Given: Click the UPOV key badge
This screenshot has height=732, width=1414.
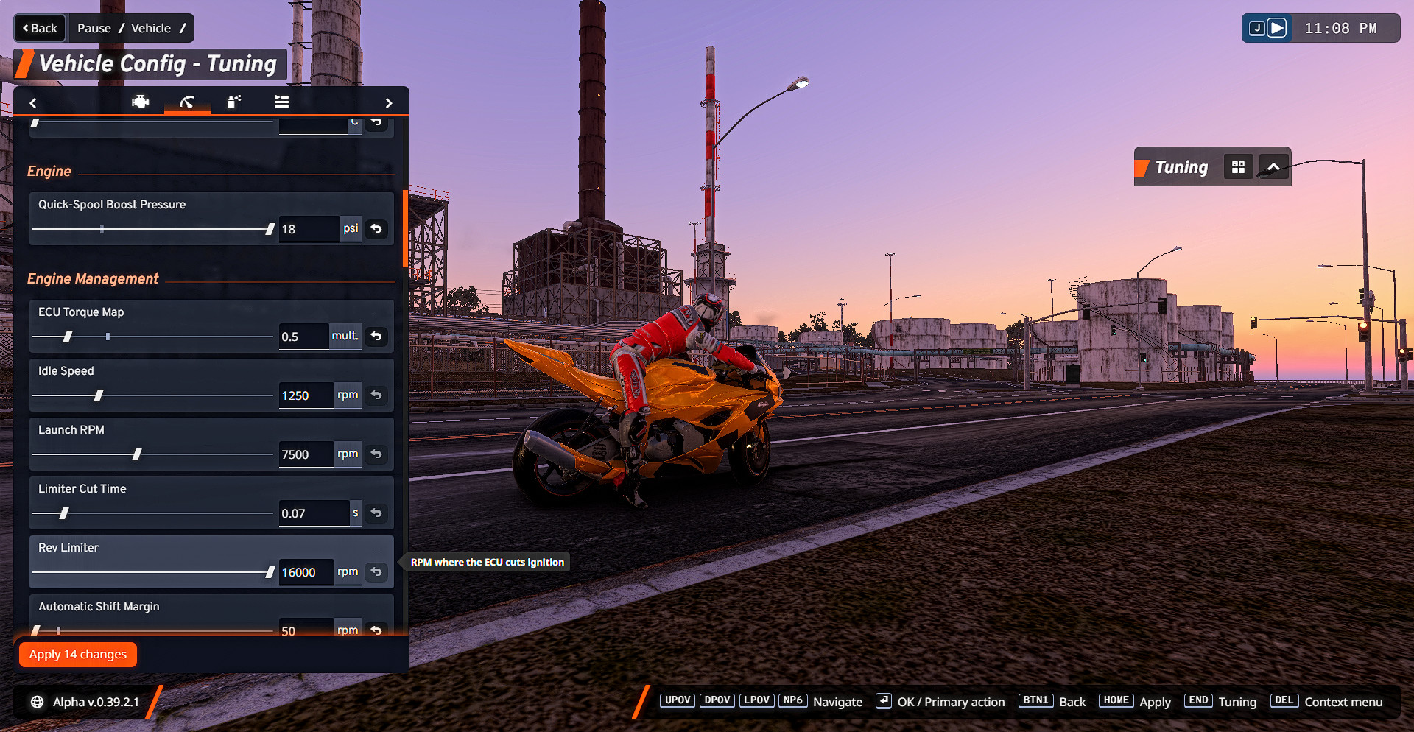Looking at the screenshot, I should coord(678,700).
